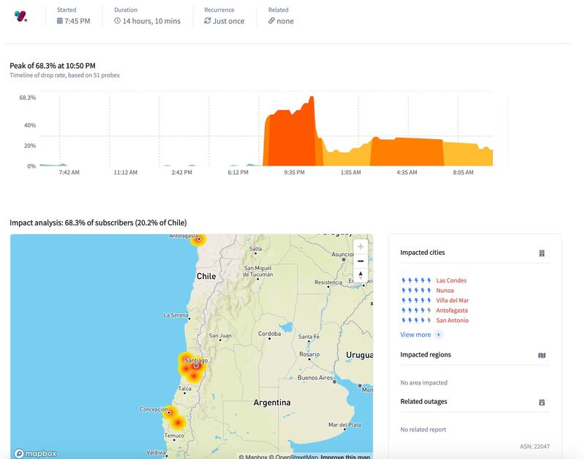
Task: Expand city list with View more
Action: [415, 335]
